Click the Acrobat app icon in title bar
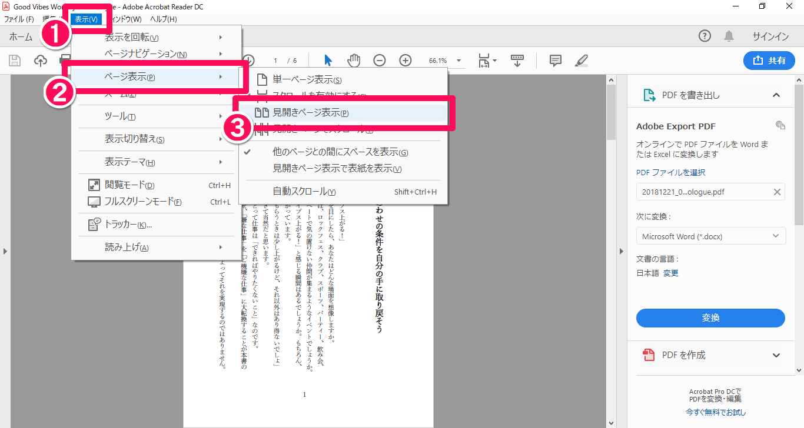The height and width of the screenshot is (428, 804). pos(6,6)
